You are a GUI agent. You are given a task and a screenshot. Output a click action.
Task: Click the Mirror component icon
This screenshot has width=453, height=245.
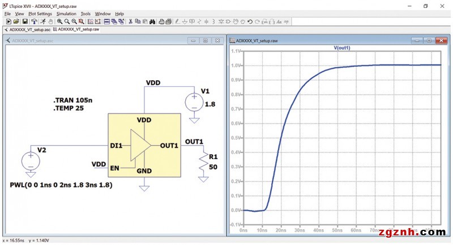tap(271, 21)
